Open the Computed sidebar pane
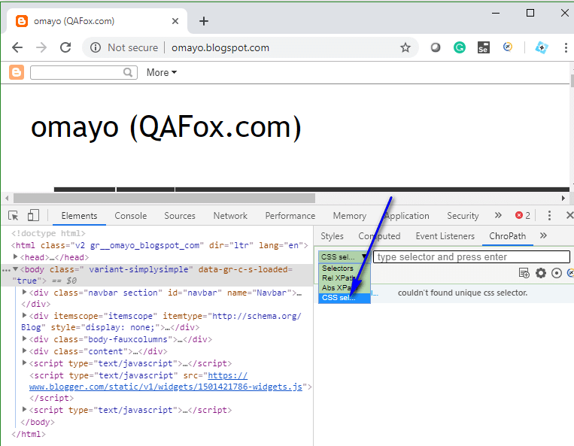Viewport: 574px width, 446px height. tap(379, 236)
